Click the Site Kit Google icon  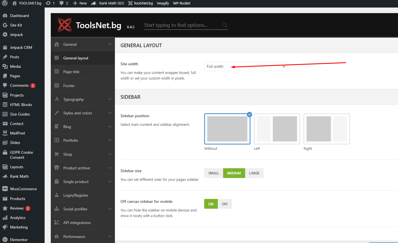click(x=5, y=25)
